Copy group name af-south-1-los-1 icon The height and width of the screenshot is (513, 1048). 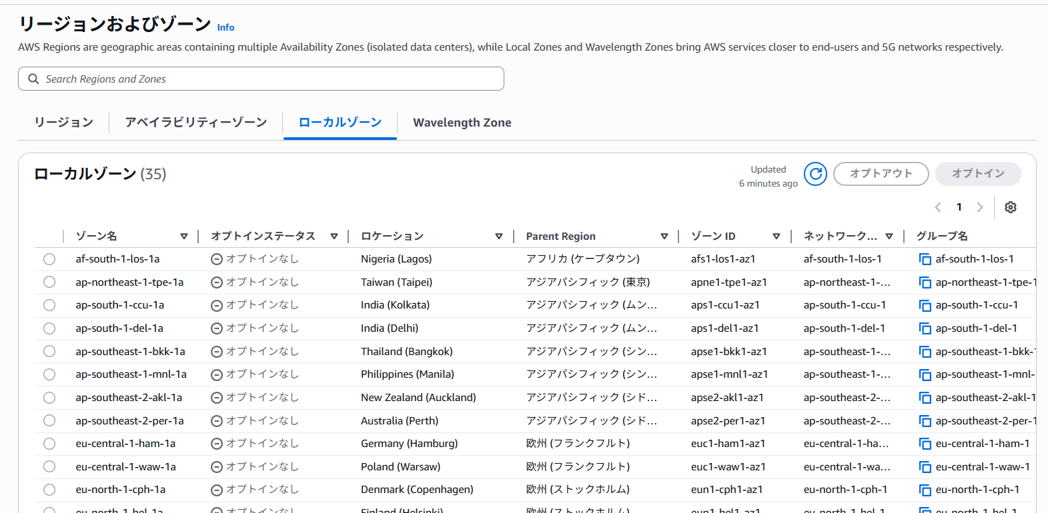point(925,259)
